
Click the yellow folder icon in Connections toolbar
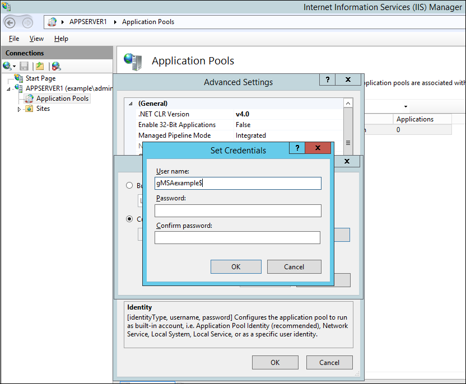(39, 65)
